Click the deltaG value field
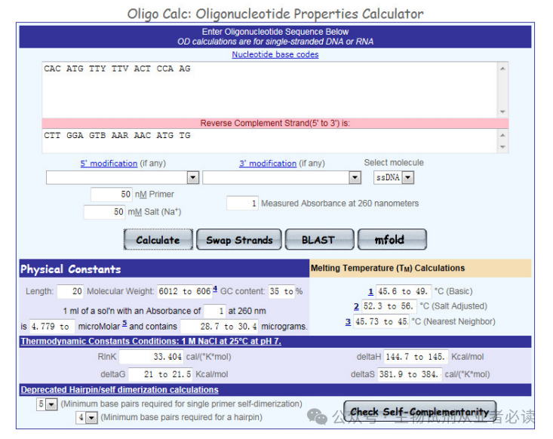 (x=161, y=374)
